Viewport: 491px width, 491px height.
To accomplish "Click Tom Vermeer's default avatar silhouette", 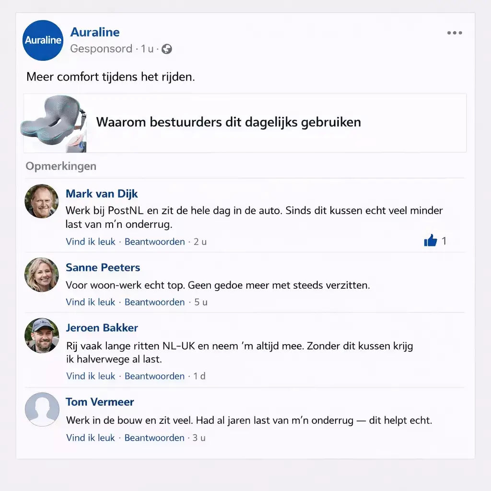I will 42,409.
